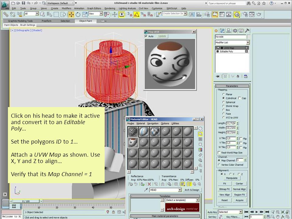Open the Modifier List dropdown
This screenshot has height=219, width=292.
tap(232, 43)
